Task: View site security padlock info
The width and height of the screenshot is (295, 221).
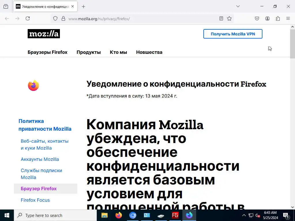Action: [63, 18]
